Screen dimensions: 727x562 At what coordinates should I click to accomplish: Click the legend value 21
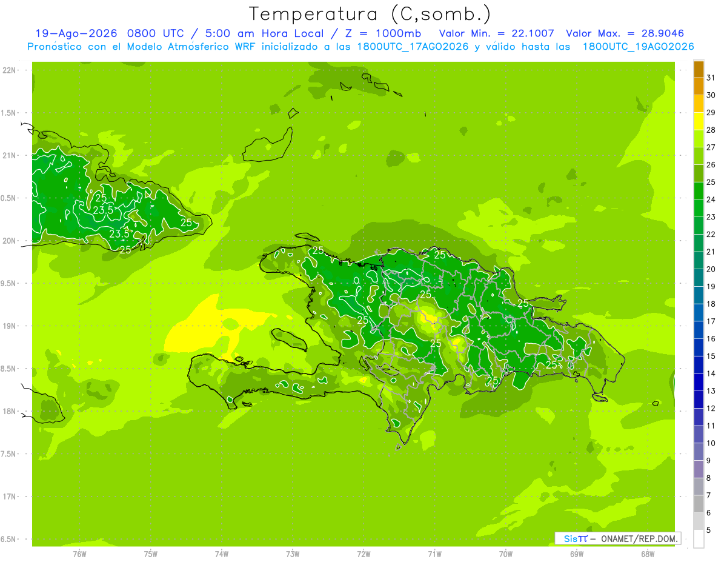[711, 252]
